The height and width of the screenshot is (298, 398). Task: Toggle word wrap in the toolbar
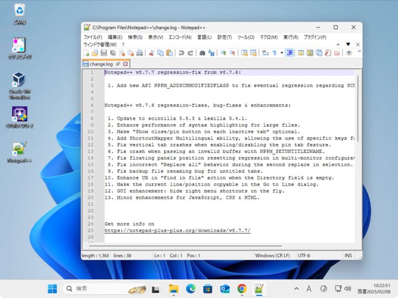(265, 53)
